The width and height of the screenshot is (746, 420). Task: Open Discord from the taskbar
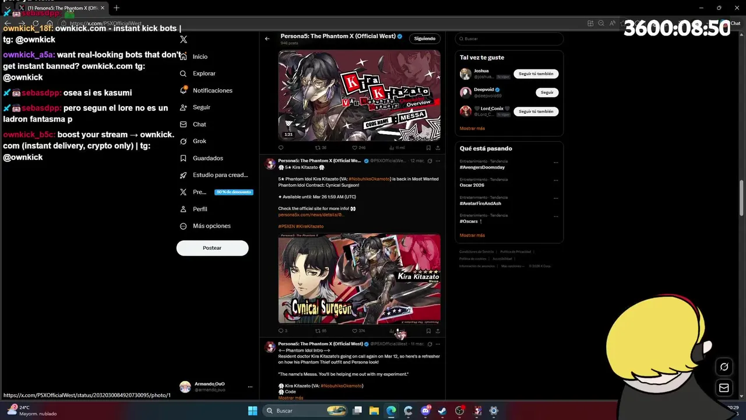[x=425, y=411]
